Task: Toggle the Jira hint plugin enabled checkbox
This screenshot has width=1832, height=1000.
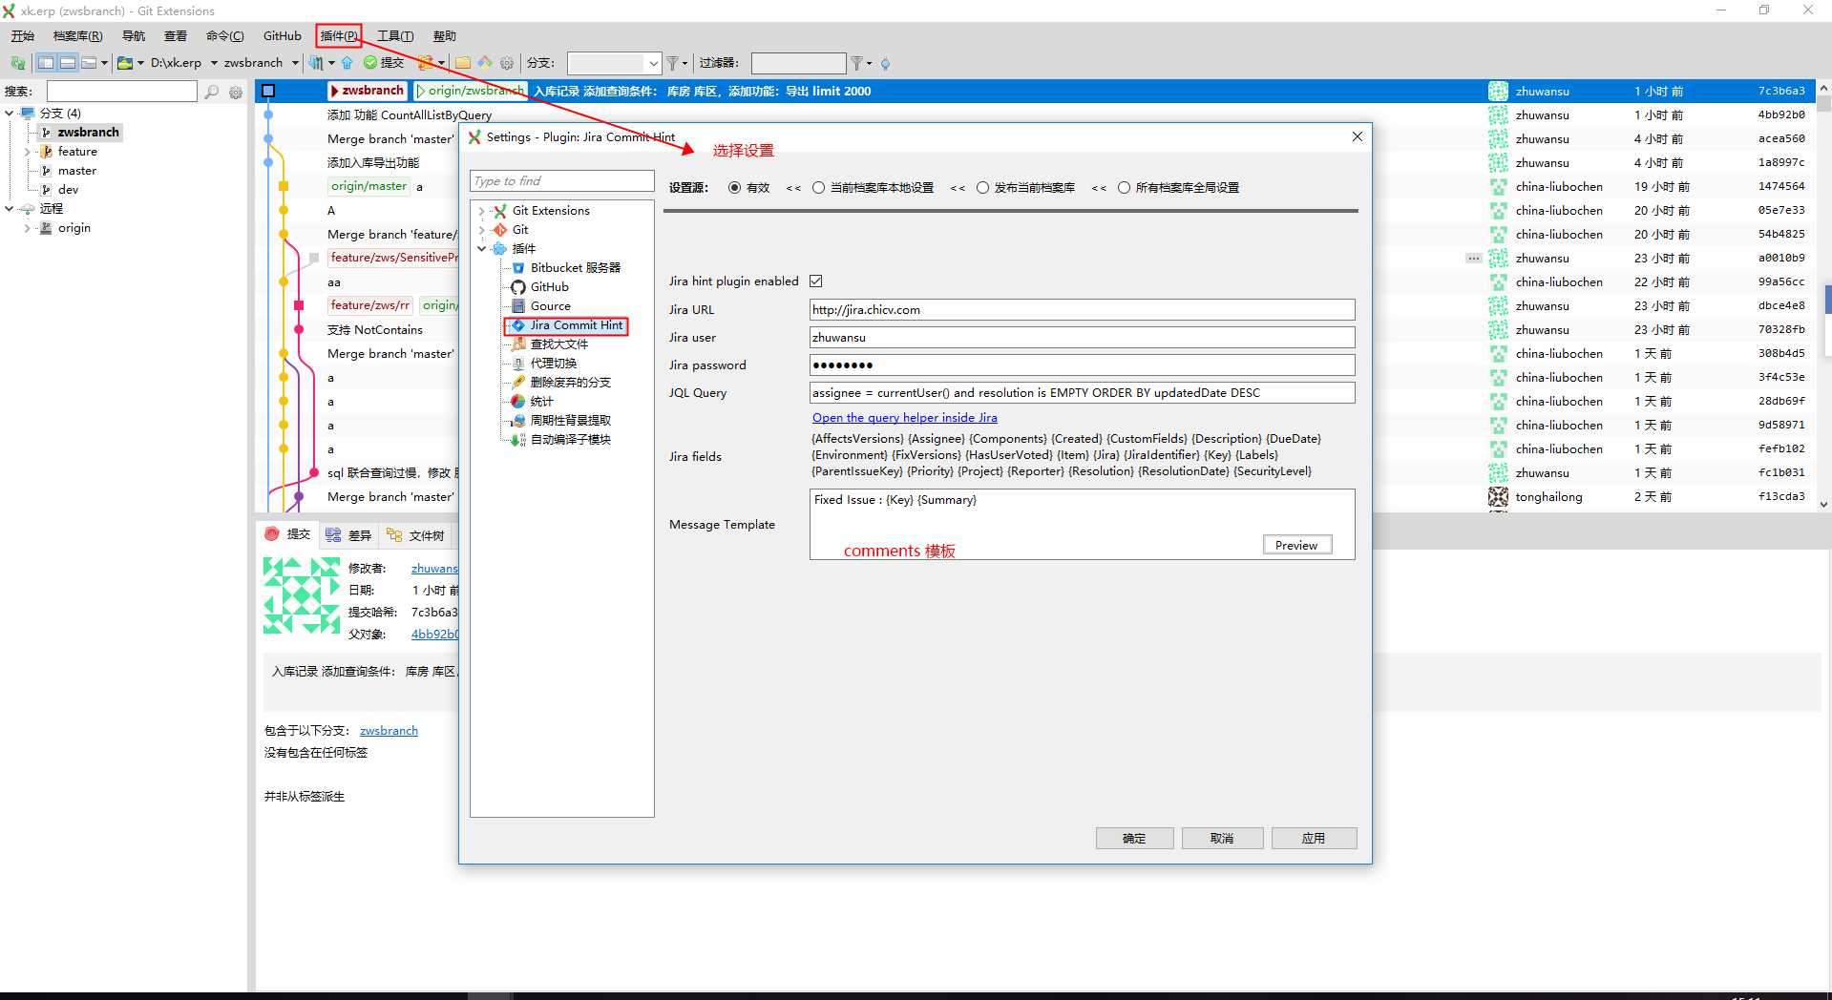Action: click(816, 281)
